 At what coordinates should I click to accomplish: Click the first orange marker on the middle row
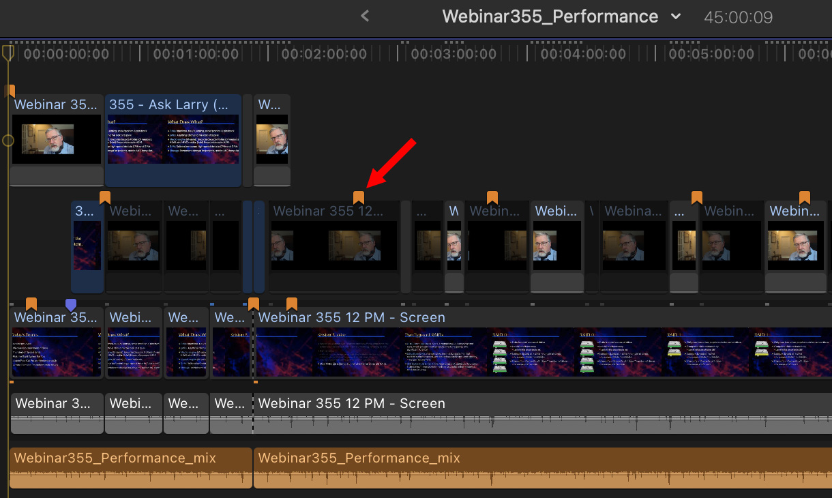[x=105, y=197]
